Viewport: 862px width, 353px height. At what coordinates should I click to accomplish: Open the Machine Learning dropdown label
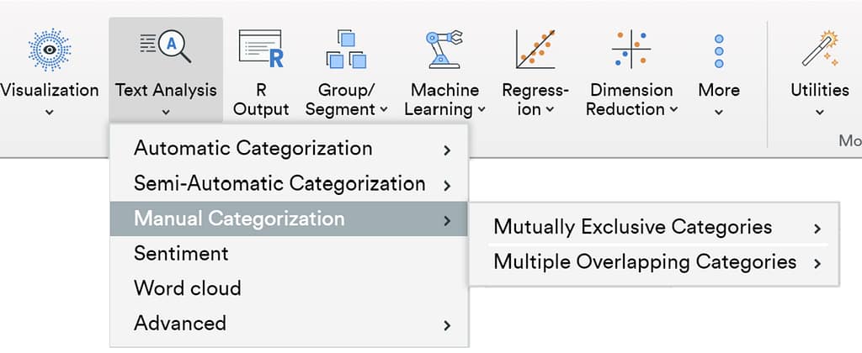tap(444, 99)
